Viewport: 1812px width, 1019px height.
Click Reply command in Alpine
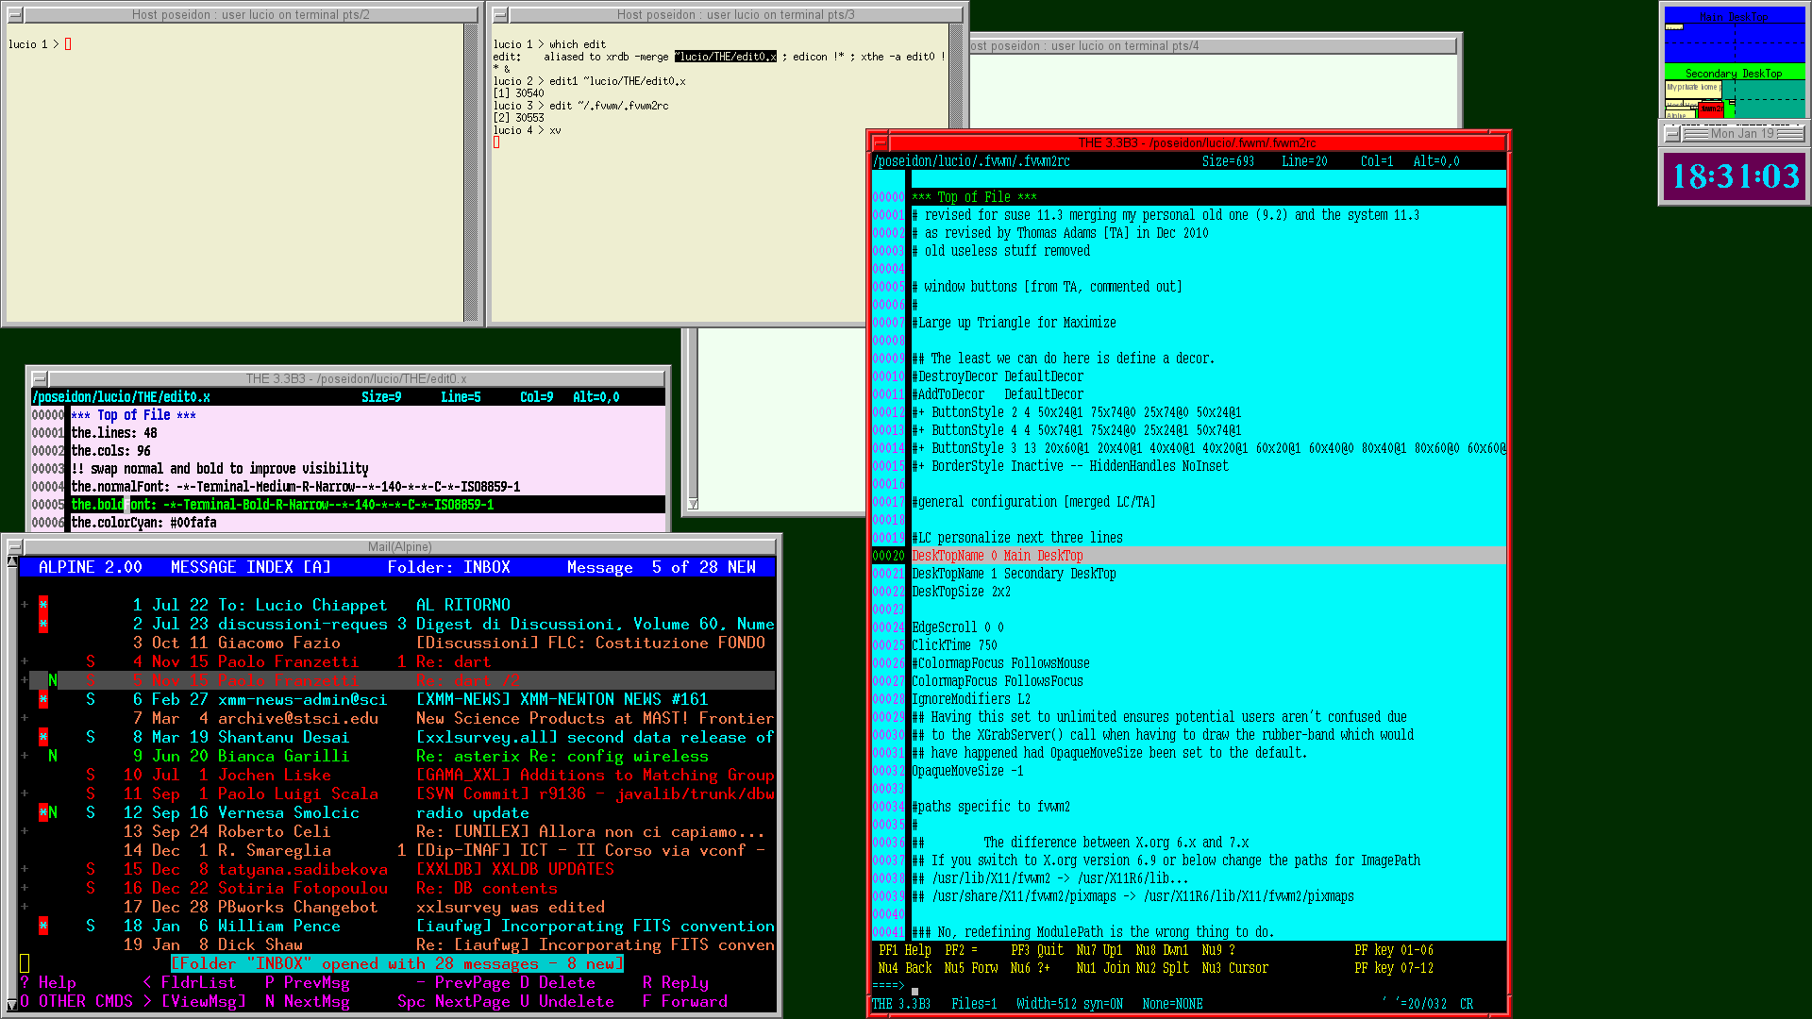pyautogui.click(x=676, y=983)
